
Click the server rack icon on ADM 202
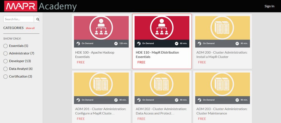[x=162, y=84]
